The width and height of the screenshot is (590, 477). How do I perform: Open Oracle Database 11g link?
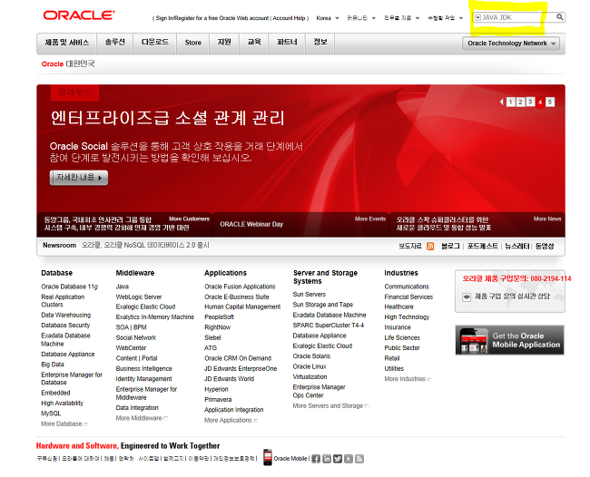69,287
